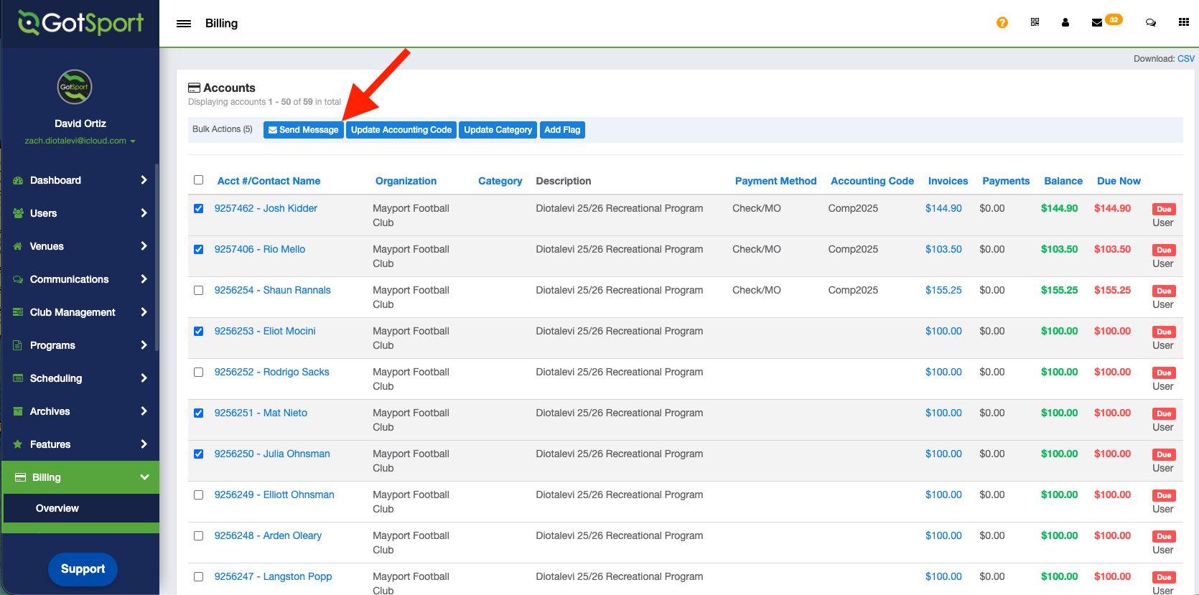Open the mail inbox envelope icon
Viewport: 1199px width, 595px height.
(x=1097, y=23)
